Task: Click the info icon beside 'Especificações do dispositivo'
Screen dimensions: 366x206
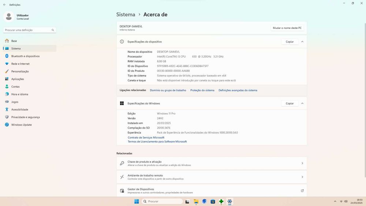Action: (122, 41)
